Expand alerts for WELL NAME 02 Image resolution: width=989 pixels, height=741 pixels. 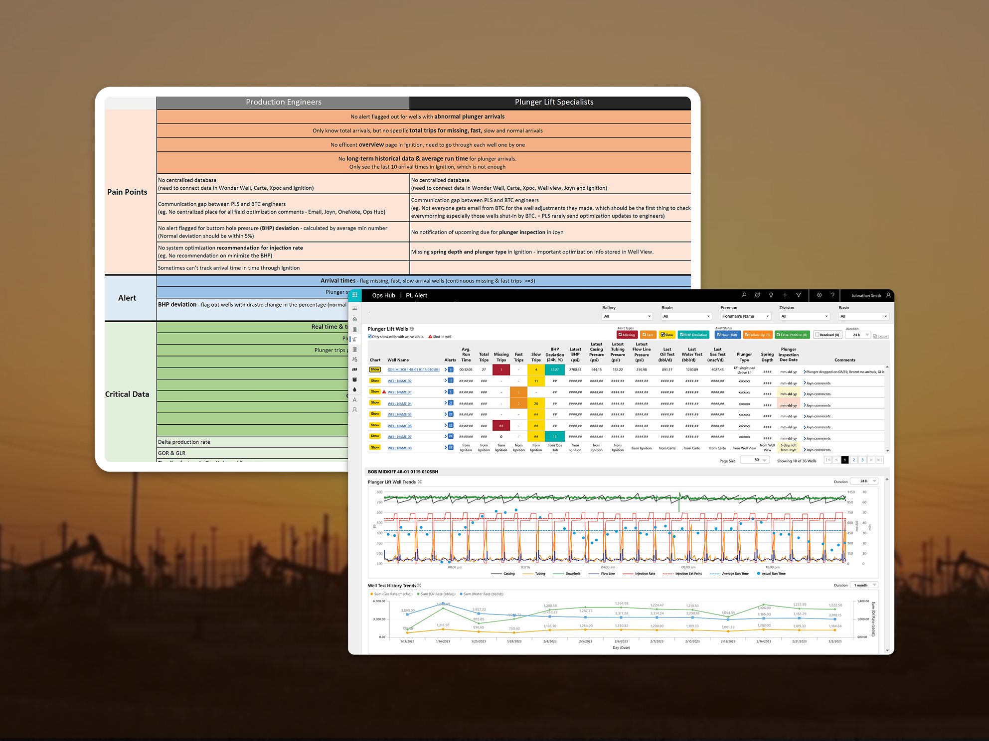click(446, 380)
